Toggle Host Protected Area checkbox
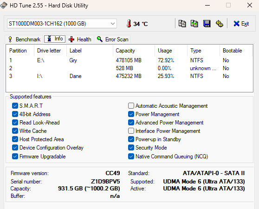This screenshot has width=259, height=209. coord(15,139)
